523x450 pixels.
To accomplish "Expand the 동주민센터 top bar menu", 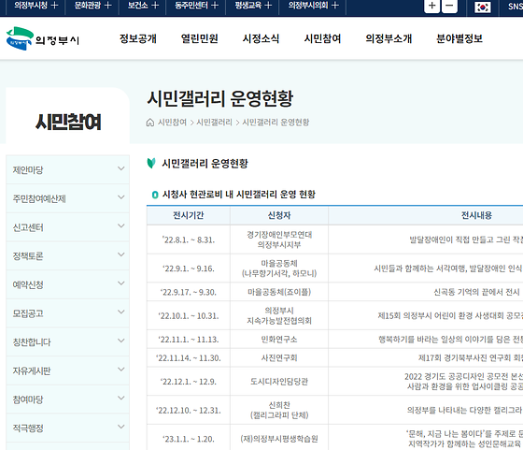I will pos(196,6).
